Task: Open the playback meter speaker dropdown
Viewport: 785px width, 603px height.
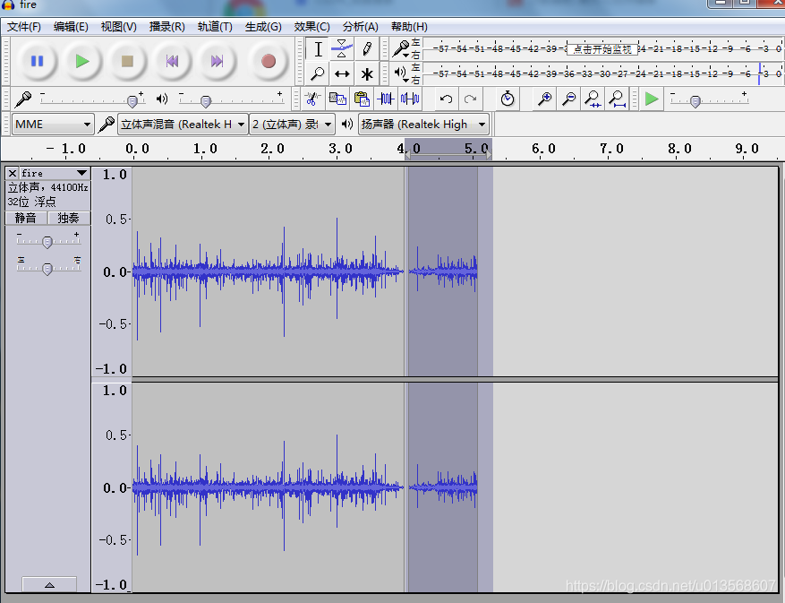Action: coord(400,73)
